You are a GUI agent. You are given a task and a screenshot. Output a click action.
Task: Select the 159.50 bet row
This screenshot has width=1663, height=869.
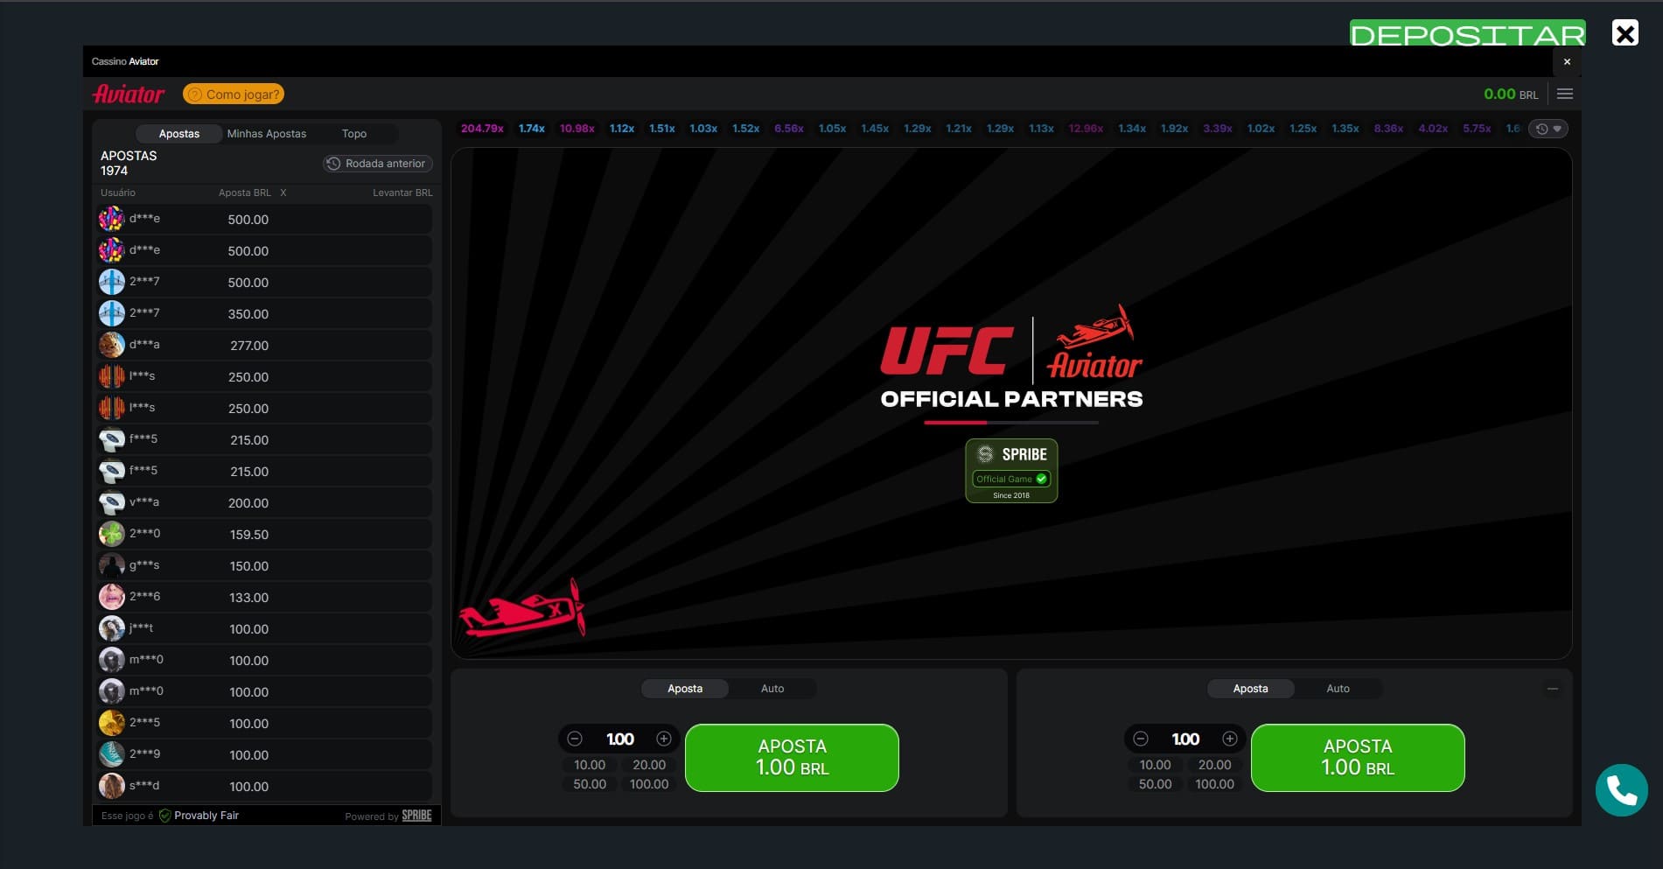[x=263, y=534]
